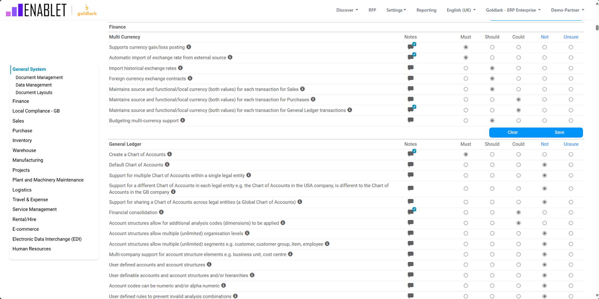
Task: Open the Goldlark - ERP Enterprise dropdown
Action: click(513, 10)
